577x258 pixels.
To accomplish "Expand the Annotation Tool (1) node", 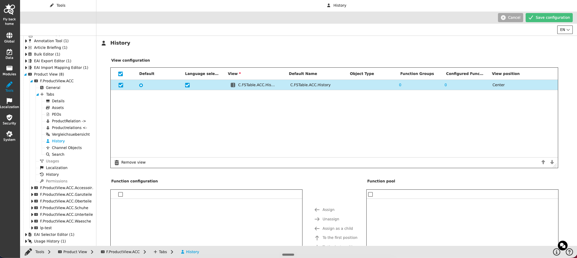I will pyautogui.click(x=26, y=41).
